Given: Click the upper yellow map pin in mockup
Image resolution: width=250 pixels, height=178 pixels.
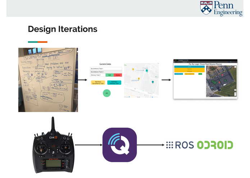Looking at the screenshot, I should tap(133, 69).
